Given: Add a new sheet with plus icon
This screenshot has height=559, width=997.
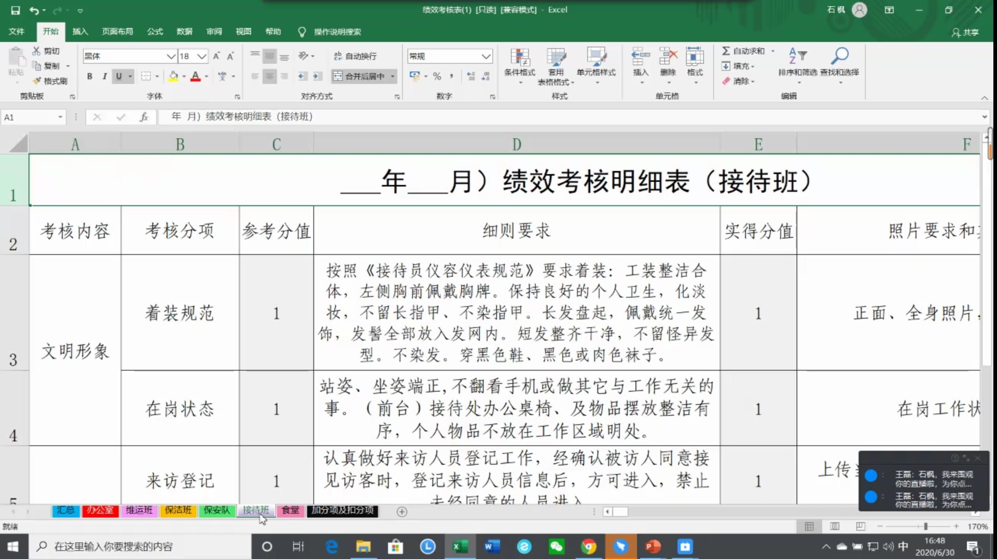Looking at the screenshot, I should (401, 511).
